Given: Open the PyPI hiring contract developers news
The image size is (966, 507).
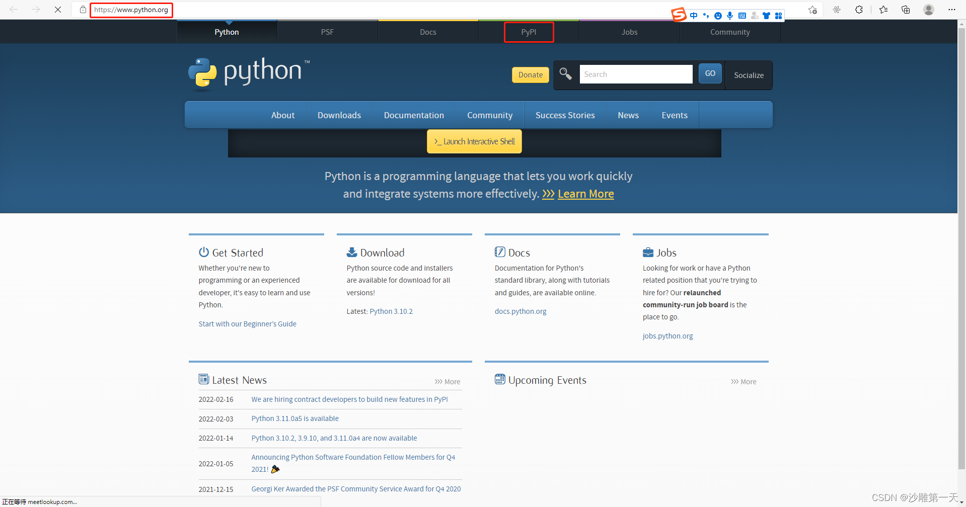Looking at the screenshot, I should click(x=349, y=399).
